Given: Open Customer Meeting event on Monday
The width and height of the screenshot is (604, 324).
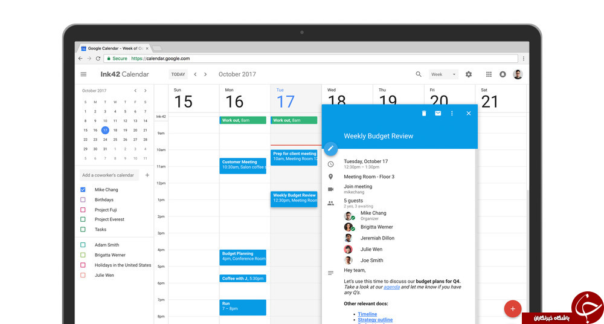Looking at the screenshot, I should click(x=243, y=166).
